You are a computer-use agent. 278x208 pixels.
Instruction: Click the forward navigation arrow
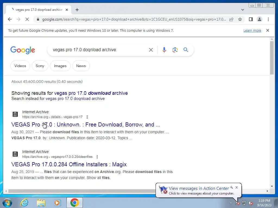[18, 19]
